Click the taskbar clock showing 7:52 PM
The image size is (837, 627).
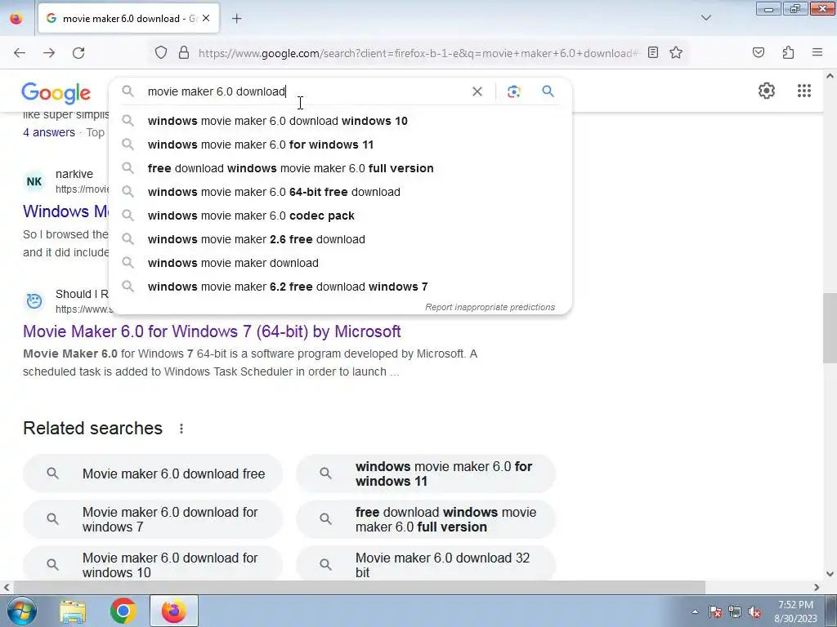796,611
